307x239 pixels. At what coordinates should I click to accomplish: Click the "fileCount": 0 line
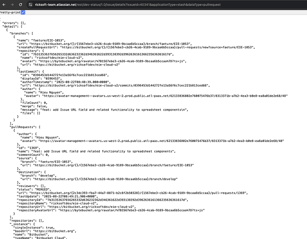(34, 103)
